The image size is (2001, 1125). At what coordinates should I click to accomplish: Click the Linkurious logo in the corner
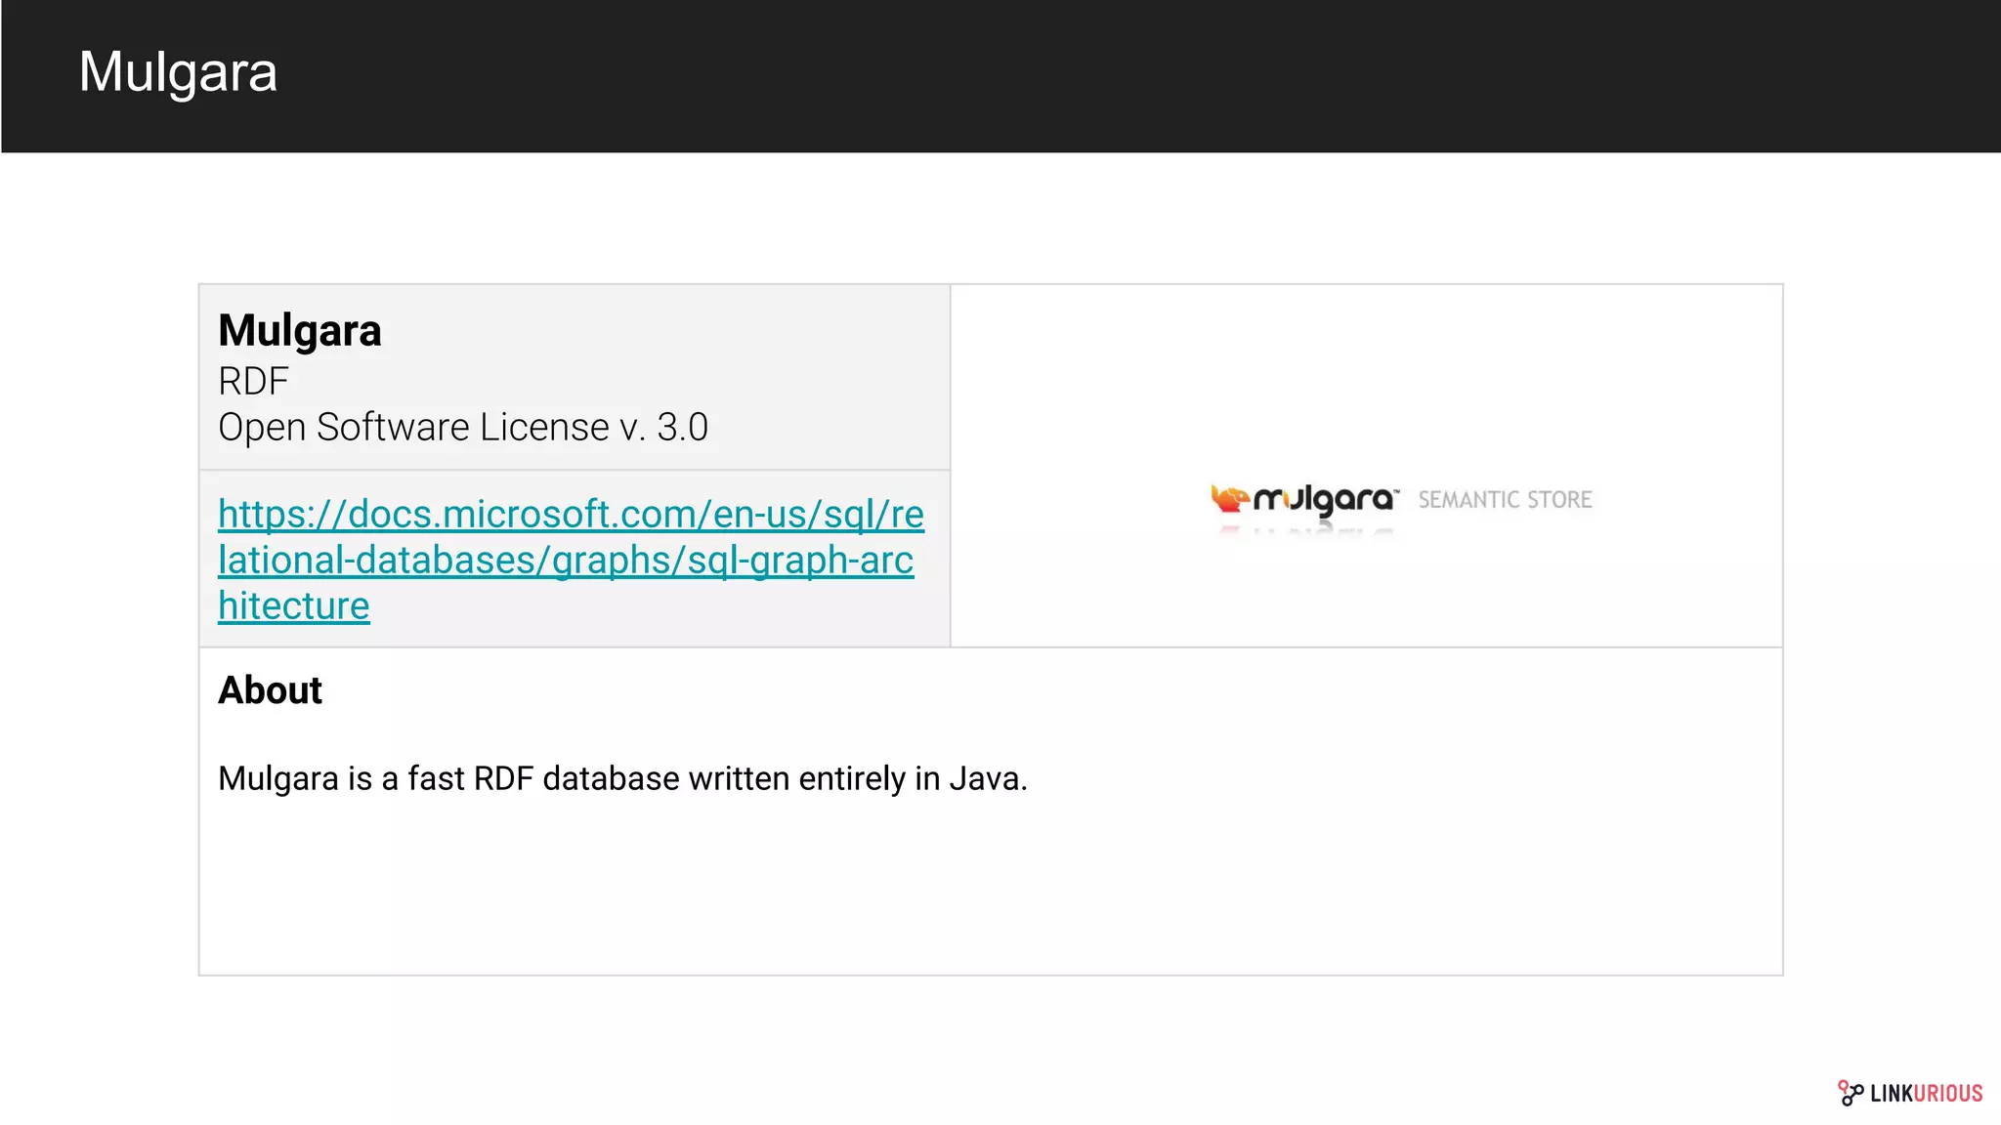coord(1910,1093)
